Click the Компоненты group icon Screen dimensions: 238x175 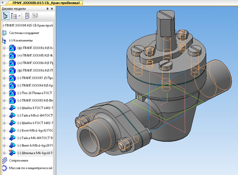tap(4, 40)
